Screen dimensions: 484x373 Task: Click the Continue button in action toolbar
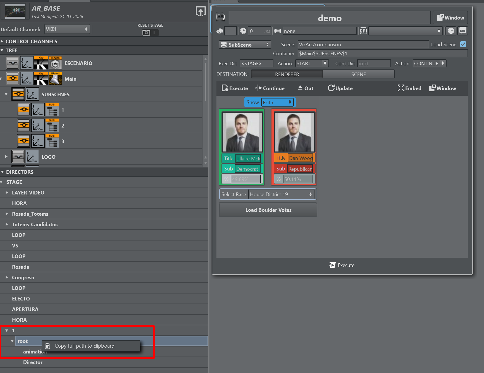point(270,88)
